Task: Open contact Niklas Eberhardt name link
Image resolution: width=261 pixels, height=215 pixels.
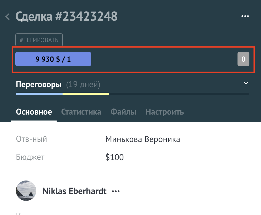Action: [74, 191]
